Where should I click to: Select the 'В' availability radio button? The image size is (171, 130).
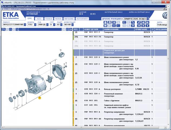(80, 14)
